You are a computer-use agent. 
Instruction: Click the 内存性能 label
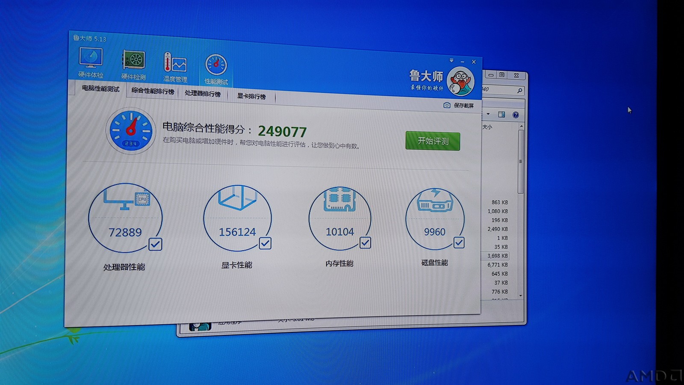339,264
